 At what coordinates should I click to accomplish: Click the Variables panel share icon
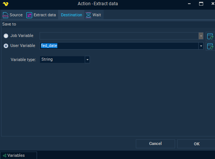[5, 155]
